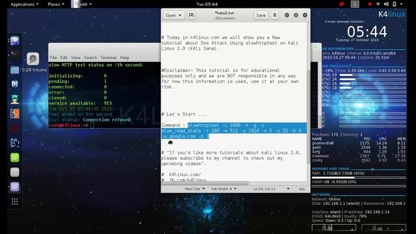Open the Applications menu
Image resolution: width=416 pixels, height=234 pixels.
click(x=25, y=5)
